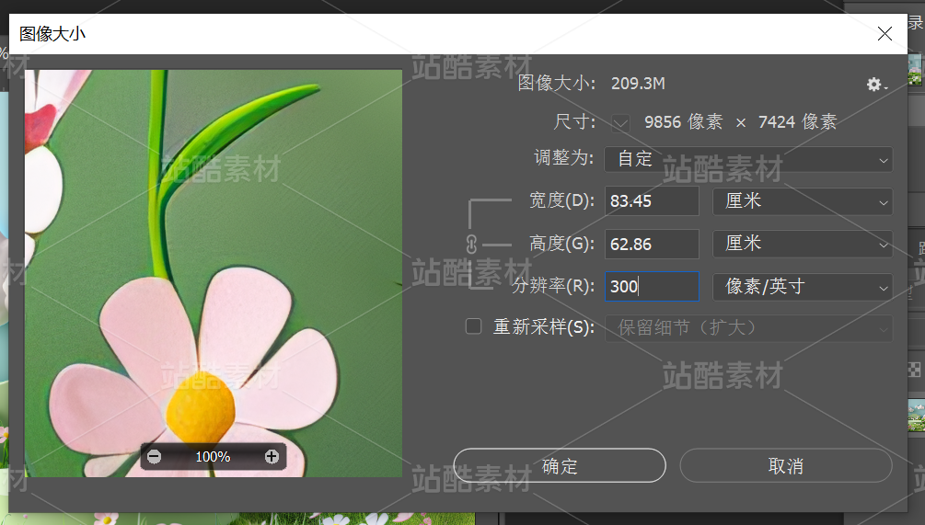Click the flower preview image
The image size is (925, 525).
pyautogui.click(x=214, y=273)
